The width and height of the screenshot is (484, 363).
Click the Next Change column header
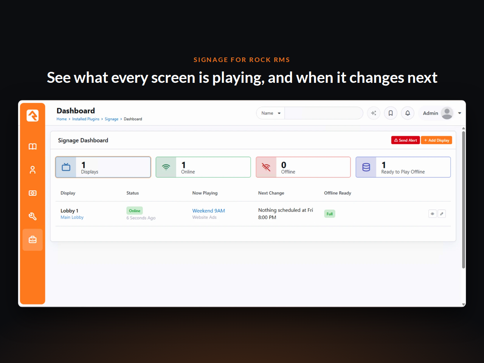pos(271,193)
